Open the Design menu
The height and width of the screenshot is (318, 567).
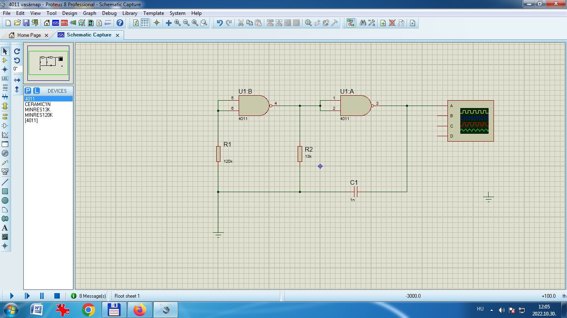click(69, 13)
